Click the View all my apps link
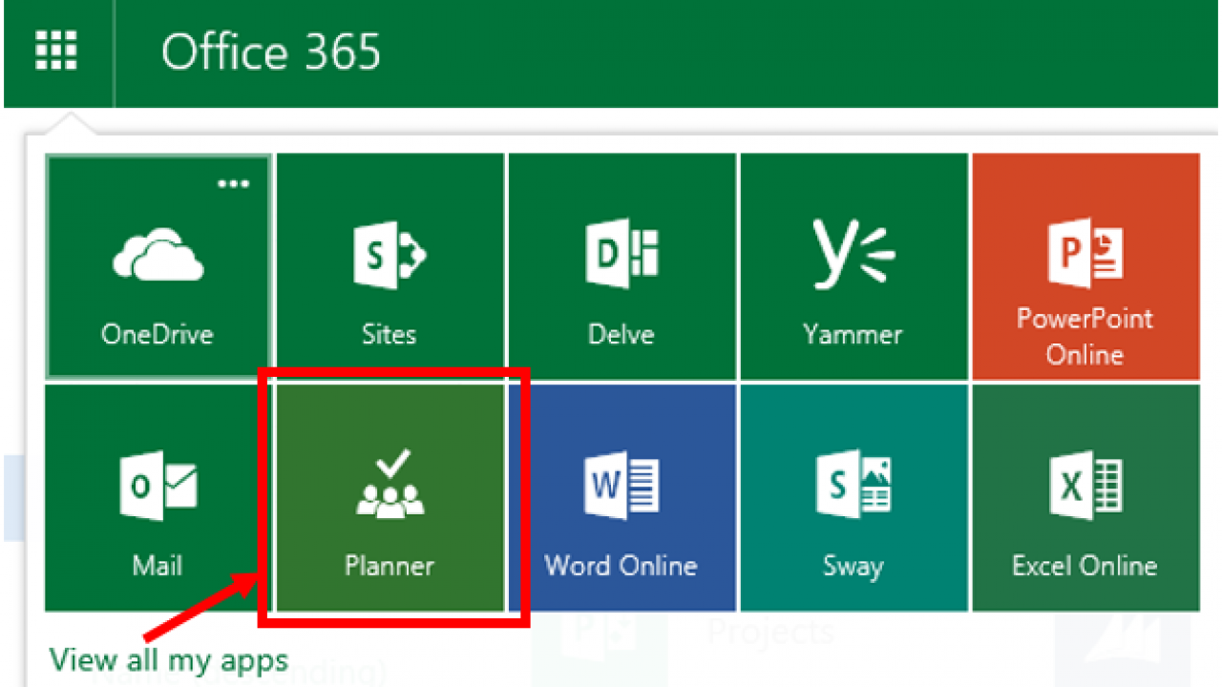The width and height of the screenshot is (1222, 687). tap(168, 659)
